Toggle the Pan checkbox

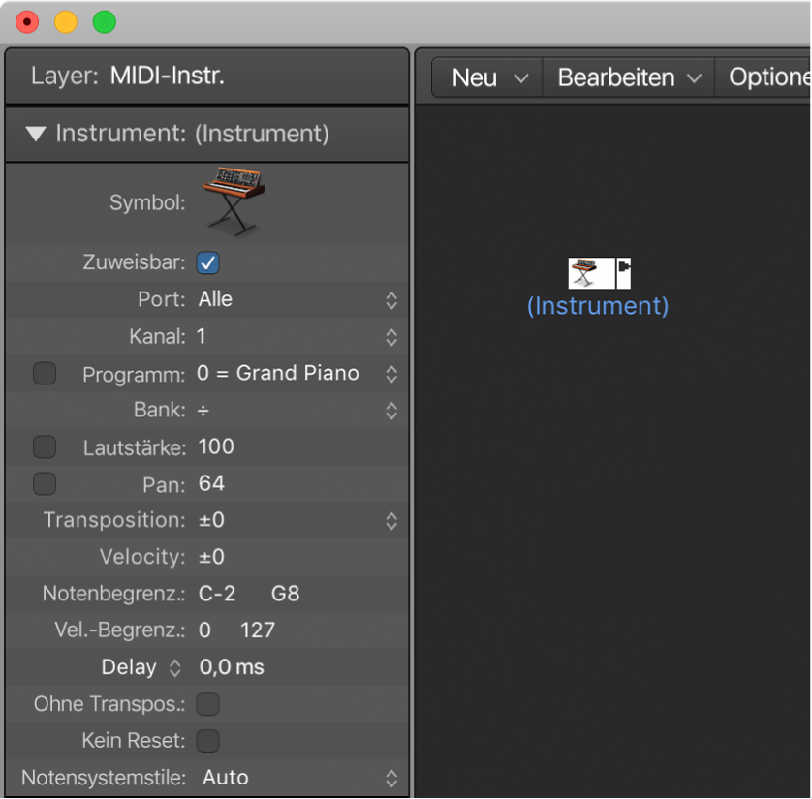pos(45,484)
